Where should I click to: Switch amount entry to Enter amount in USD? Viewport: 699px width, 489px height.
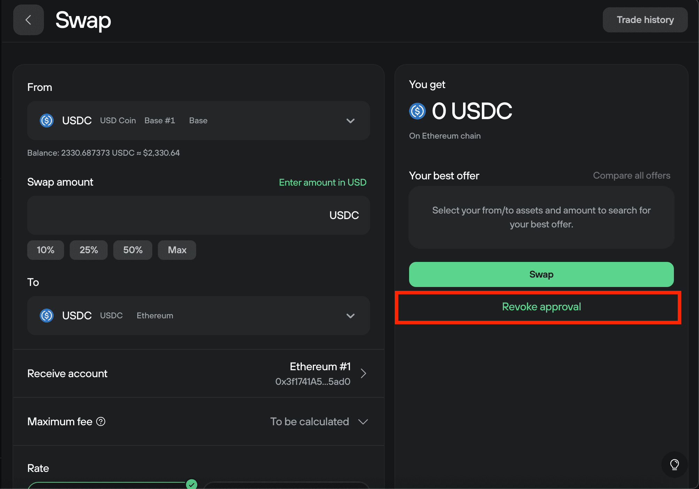[x=322, y=182]
